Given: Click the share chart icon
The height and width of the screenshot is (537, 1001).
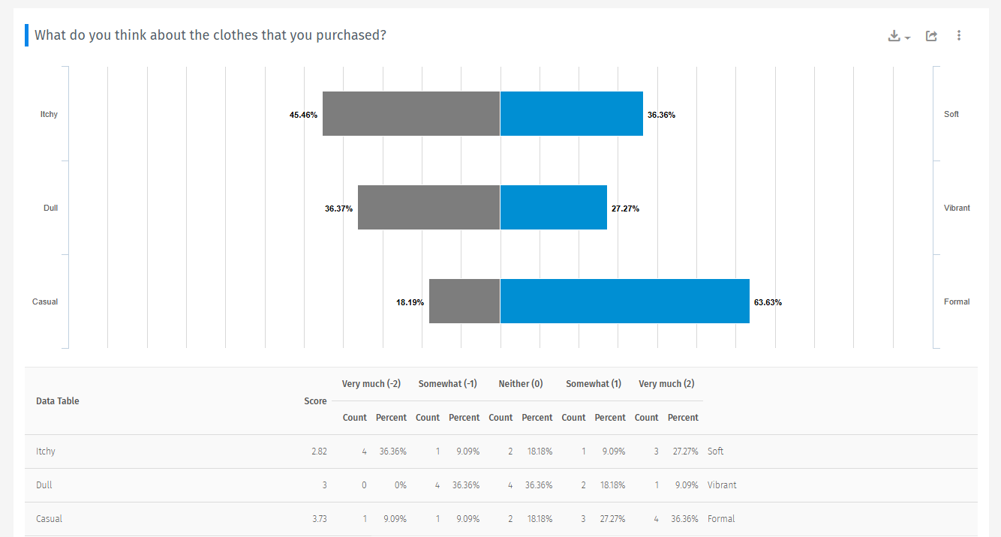Looking at the screenshot, I should pos(930,35).
